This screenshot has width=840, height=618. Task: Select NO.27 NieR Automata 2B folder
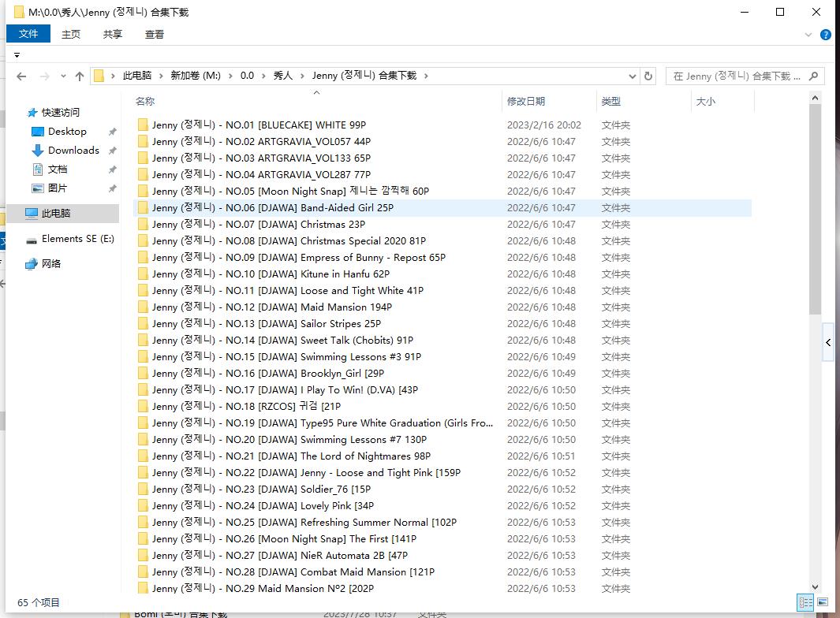[x=442, y=556]
